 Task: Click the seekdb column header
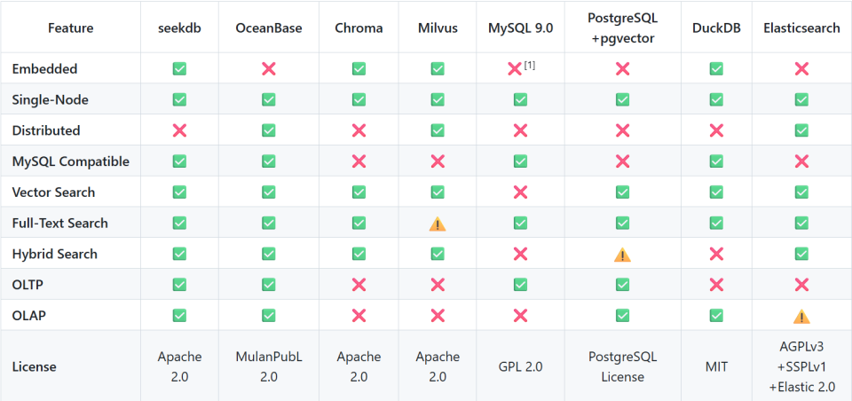point(179,28)
